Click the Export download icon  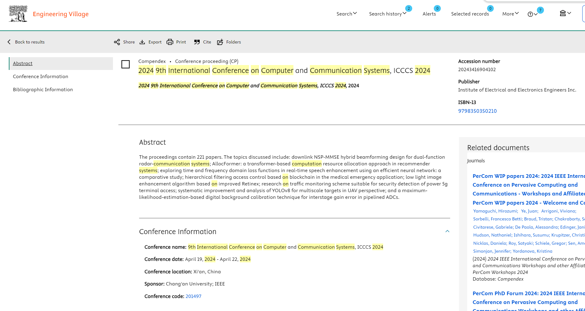coord(142,42)
